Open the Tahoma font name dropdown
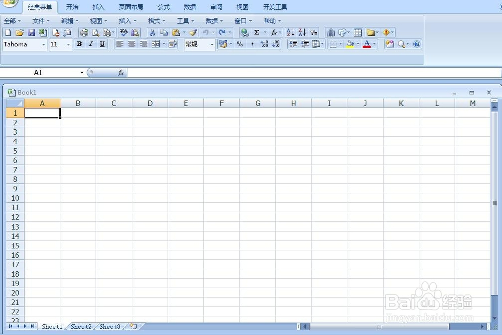 tap(44, 44)
